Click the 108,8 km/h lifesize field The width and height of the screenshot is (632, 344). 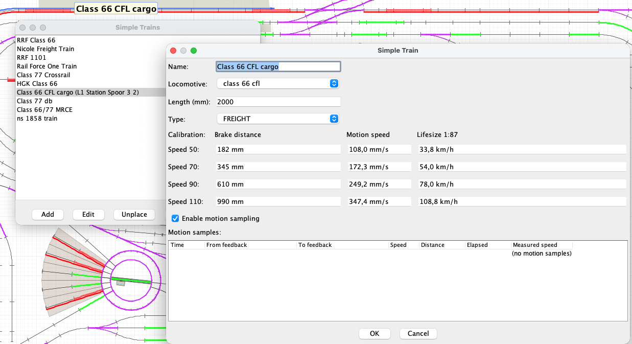(522, 201)
